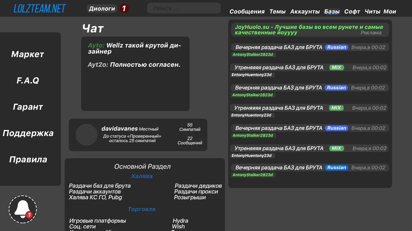Open Wish section link
The height and width of the screenshot is (231, 412).
178,227
